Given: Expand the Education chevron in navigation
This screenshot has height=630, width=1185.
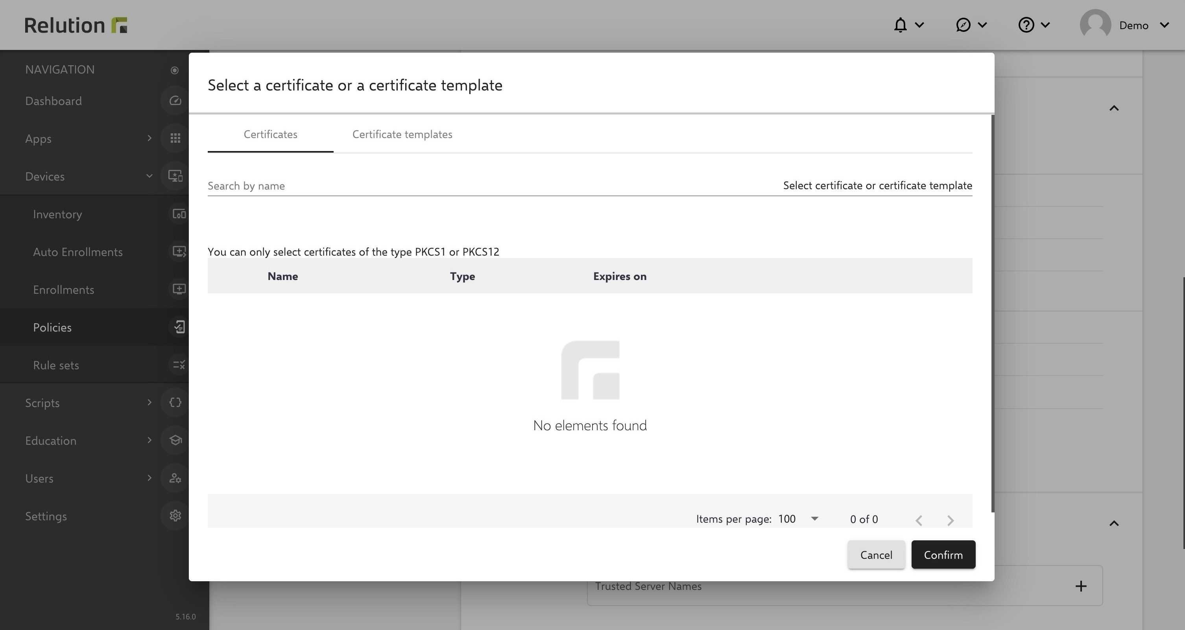Looking at the screenshot, I should 150,440.
